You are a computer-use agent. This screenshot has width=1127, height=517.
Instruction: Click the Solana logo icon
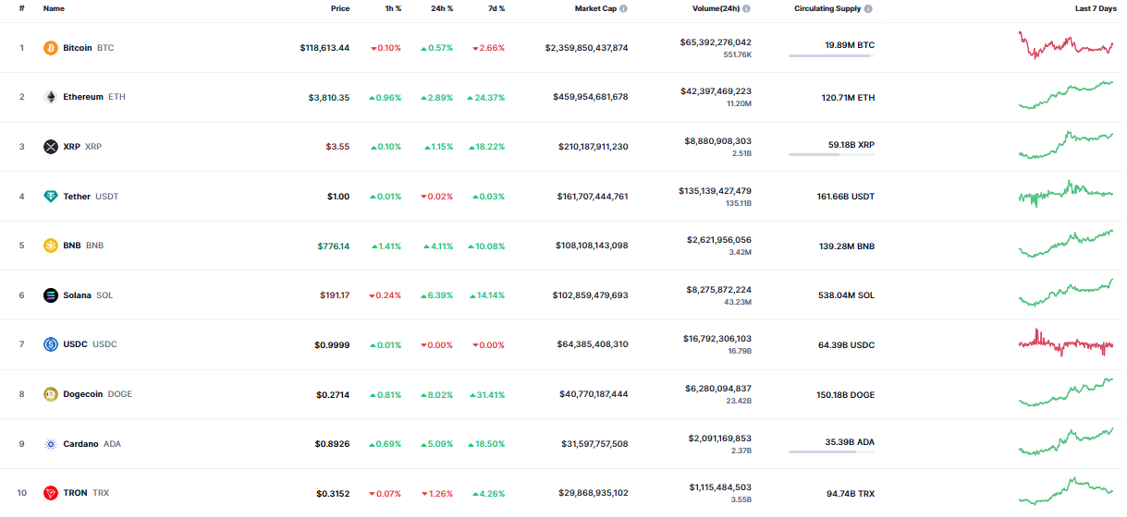click(50, 295)
